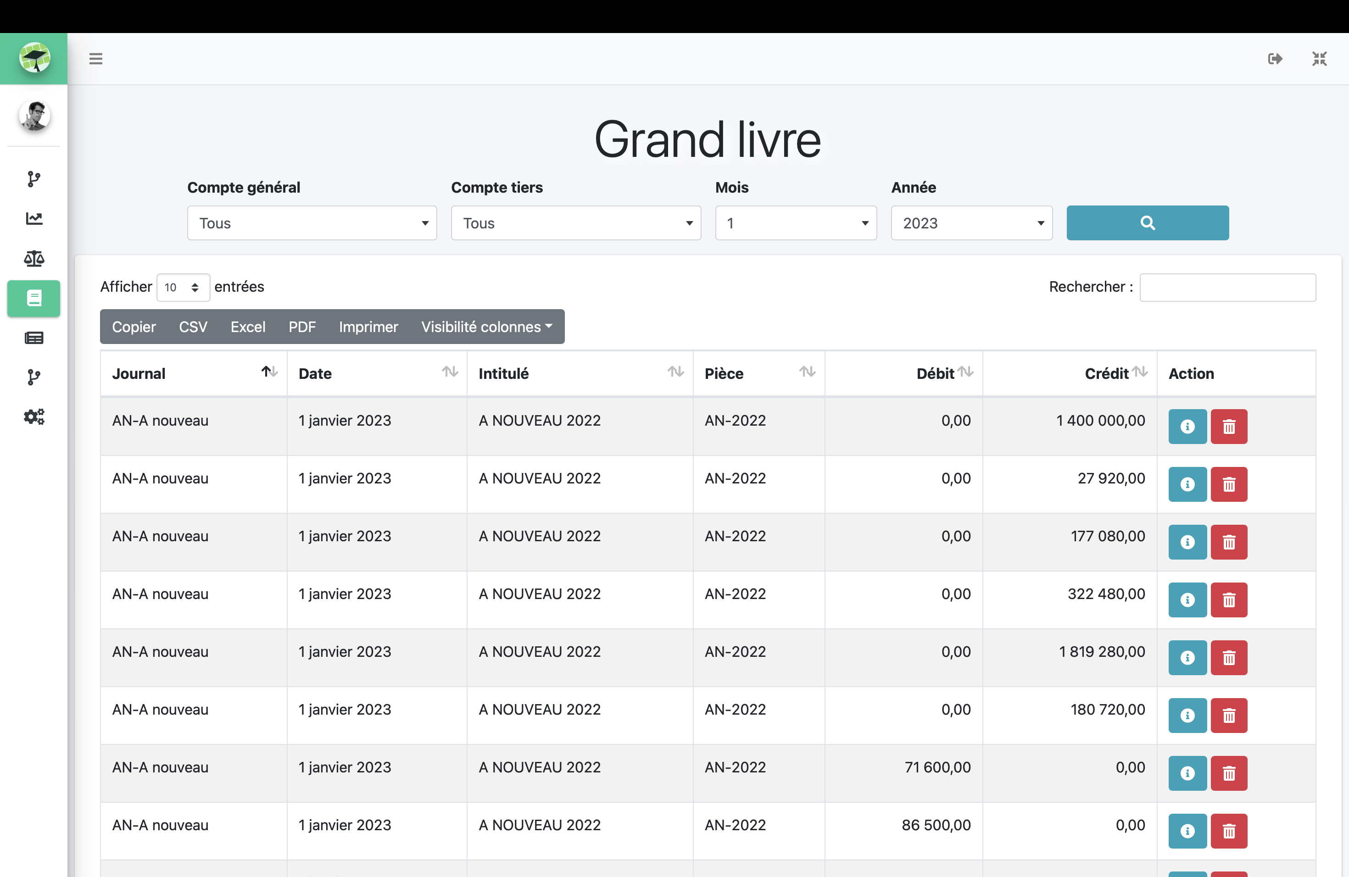1349x877 pixels.
Task: Click the compress fullscreen icon
Action: point(1319,58)
